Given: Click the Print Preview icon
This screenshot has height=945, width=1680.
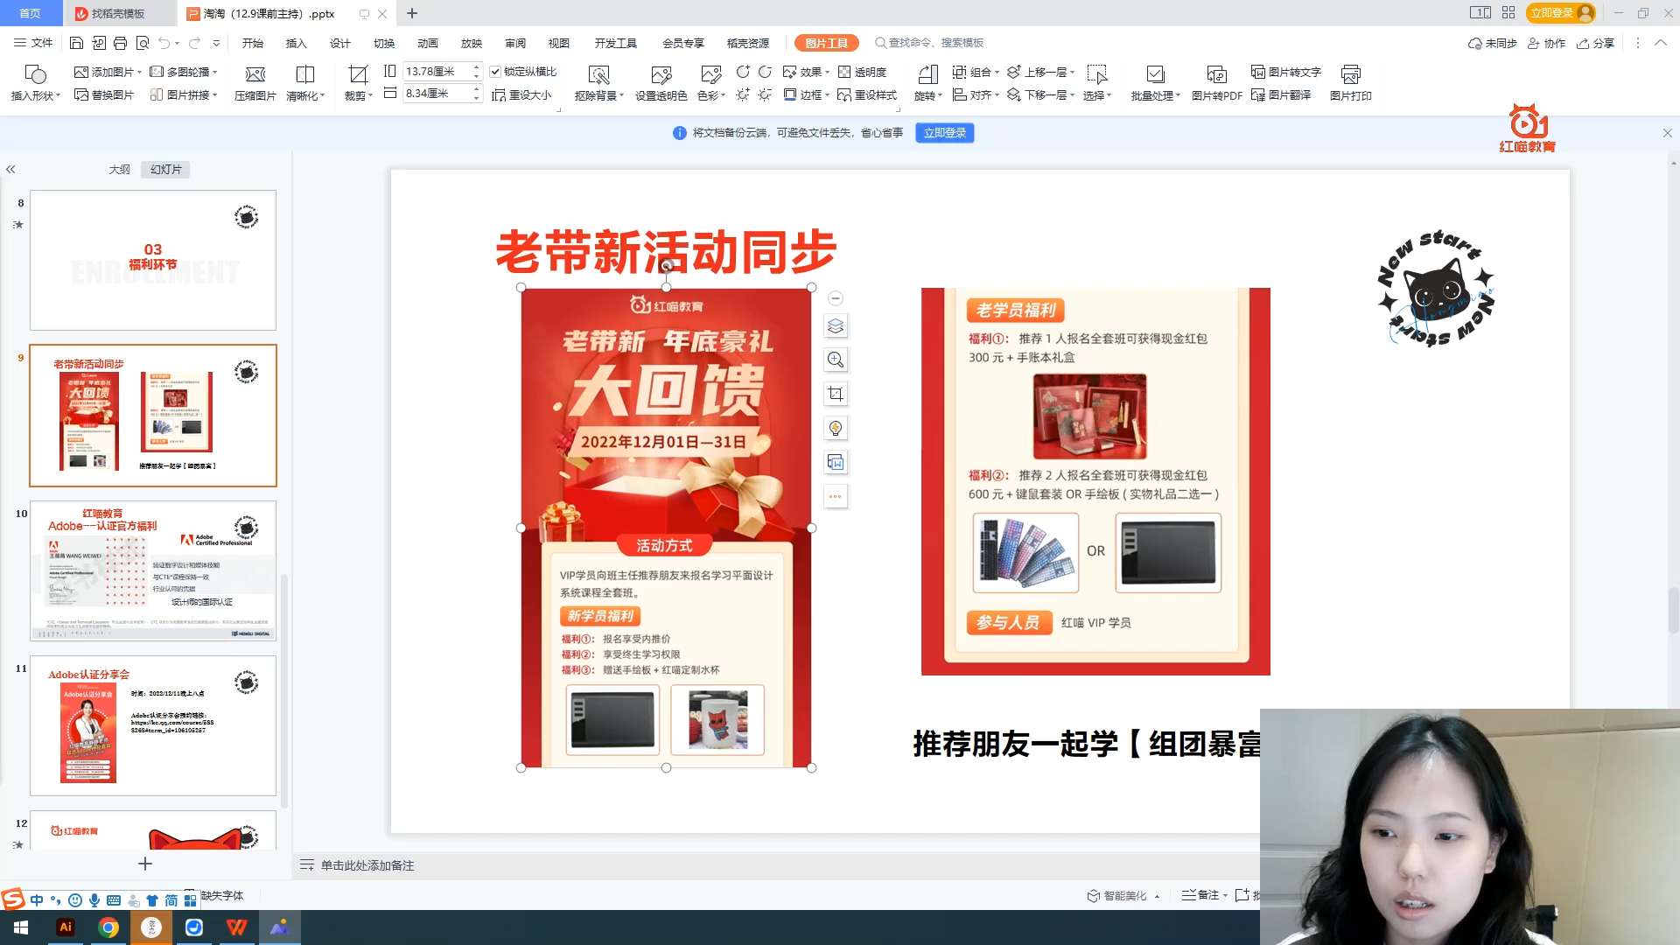Looking at the screenshot, I should (x=142, y=43).
